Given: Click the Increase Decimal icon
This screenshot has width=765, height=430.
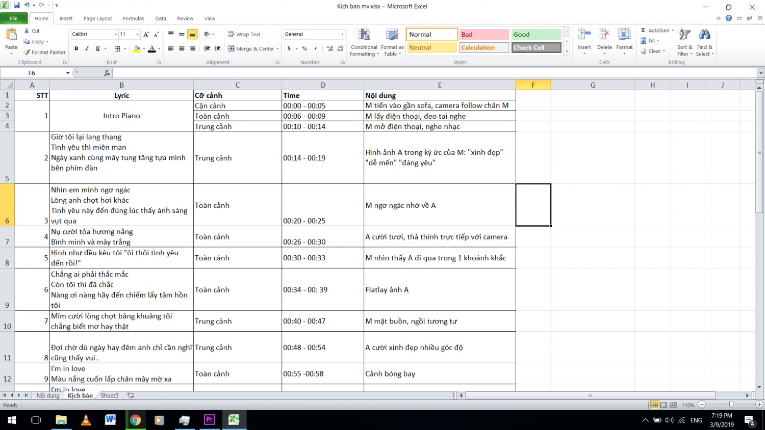Looking at the screenshot, I should pos(329,48).
